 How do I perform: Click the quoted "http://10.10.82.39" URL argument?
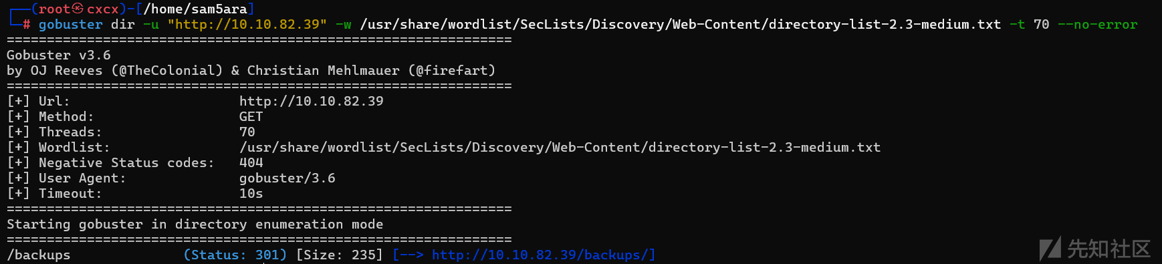247,24
